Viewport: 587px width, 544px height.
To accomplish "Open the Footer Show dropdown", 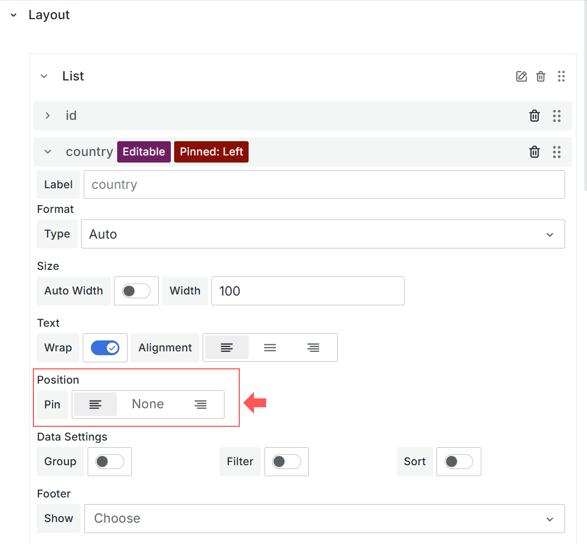I will click(324, 518).
